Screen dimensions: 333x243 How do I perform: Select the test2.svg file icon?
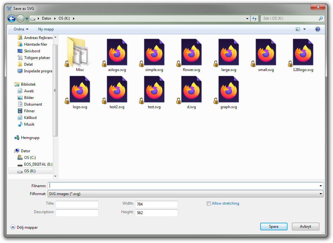[117, 90]
